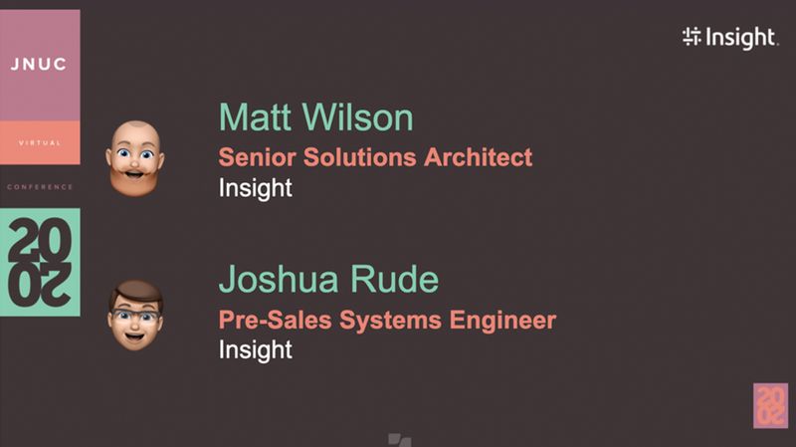Click the Insight logo symbol at top right
796x447 pixels.
pos(692,37)
